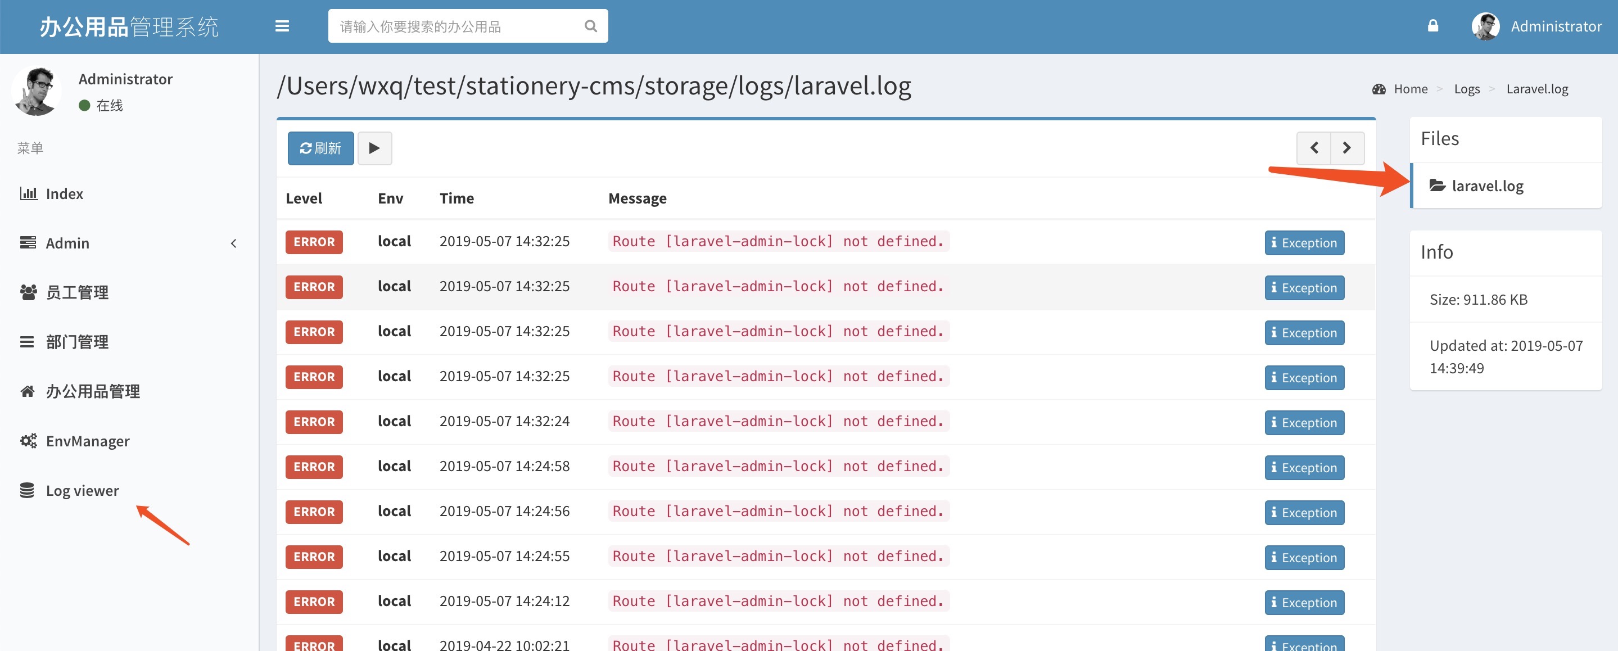This screenshot has width=1618, height=651.
Task: Expand Exception for 14:24:58 log entry
Action: click(1304, 468)
